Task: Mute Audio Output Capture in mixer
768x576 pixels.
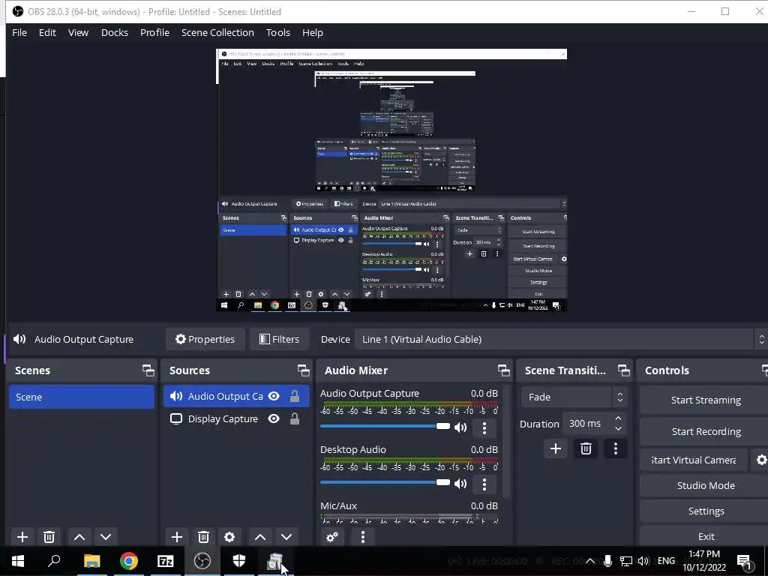Action: 460,427
